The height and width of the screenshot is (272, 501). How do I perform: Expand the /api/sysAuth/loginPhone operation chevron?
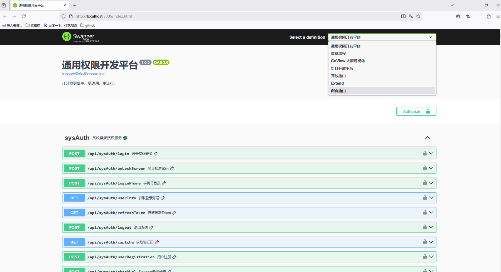[x=431, y=183]
